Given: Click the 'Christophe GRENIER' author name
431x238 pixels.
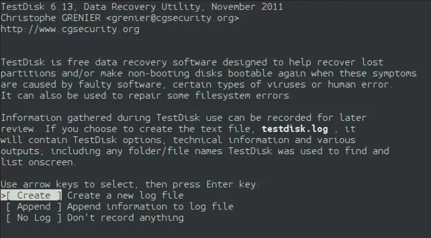Looking at the screenshot, I should pyautogui.click(x=51, y=18).
